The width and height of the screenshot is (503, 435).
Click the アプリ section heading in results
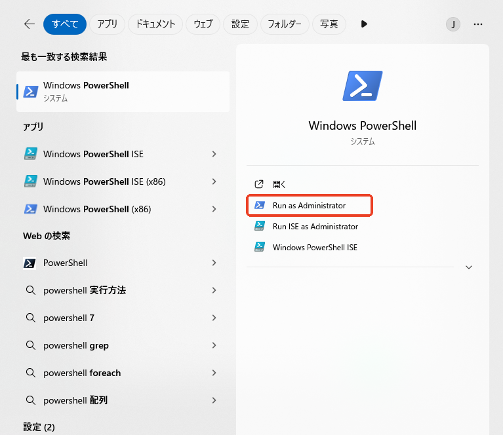pyautogui.click(x=33, y=127)
